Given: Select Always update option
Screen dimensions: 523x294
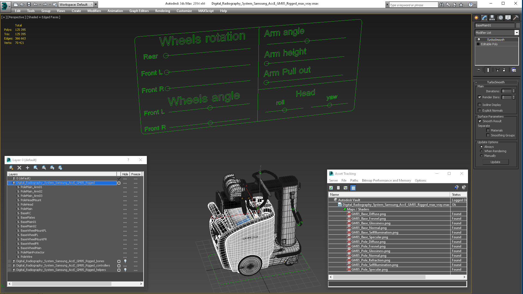Looking at the screenshot, I should (481, 147).
